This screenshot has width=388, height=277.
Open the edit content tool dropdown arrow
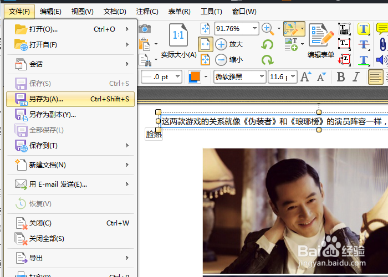pyautogui.click(x=302, y=29)
